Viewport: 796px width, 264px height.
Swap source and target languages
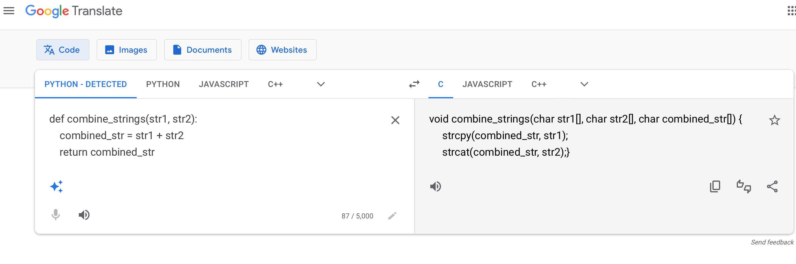[414, 84]
